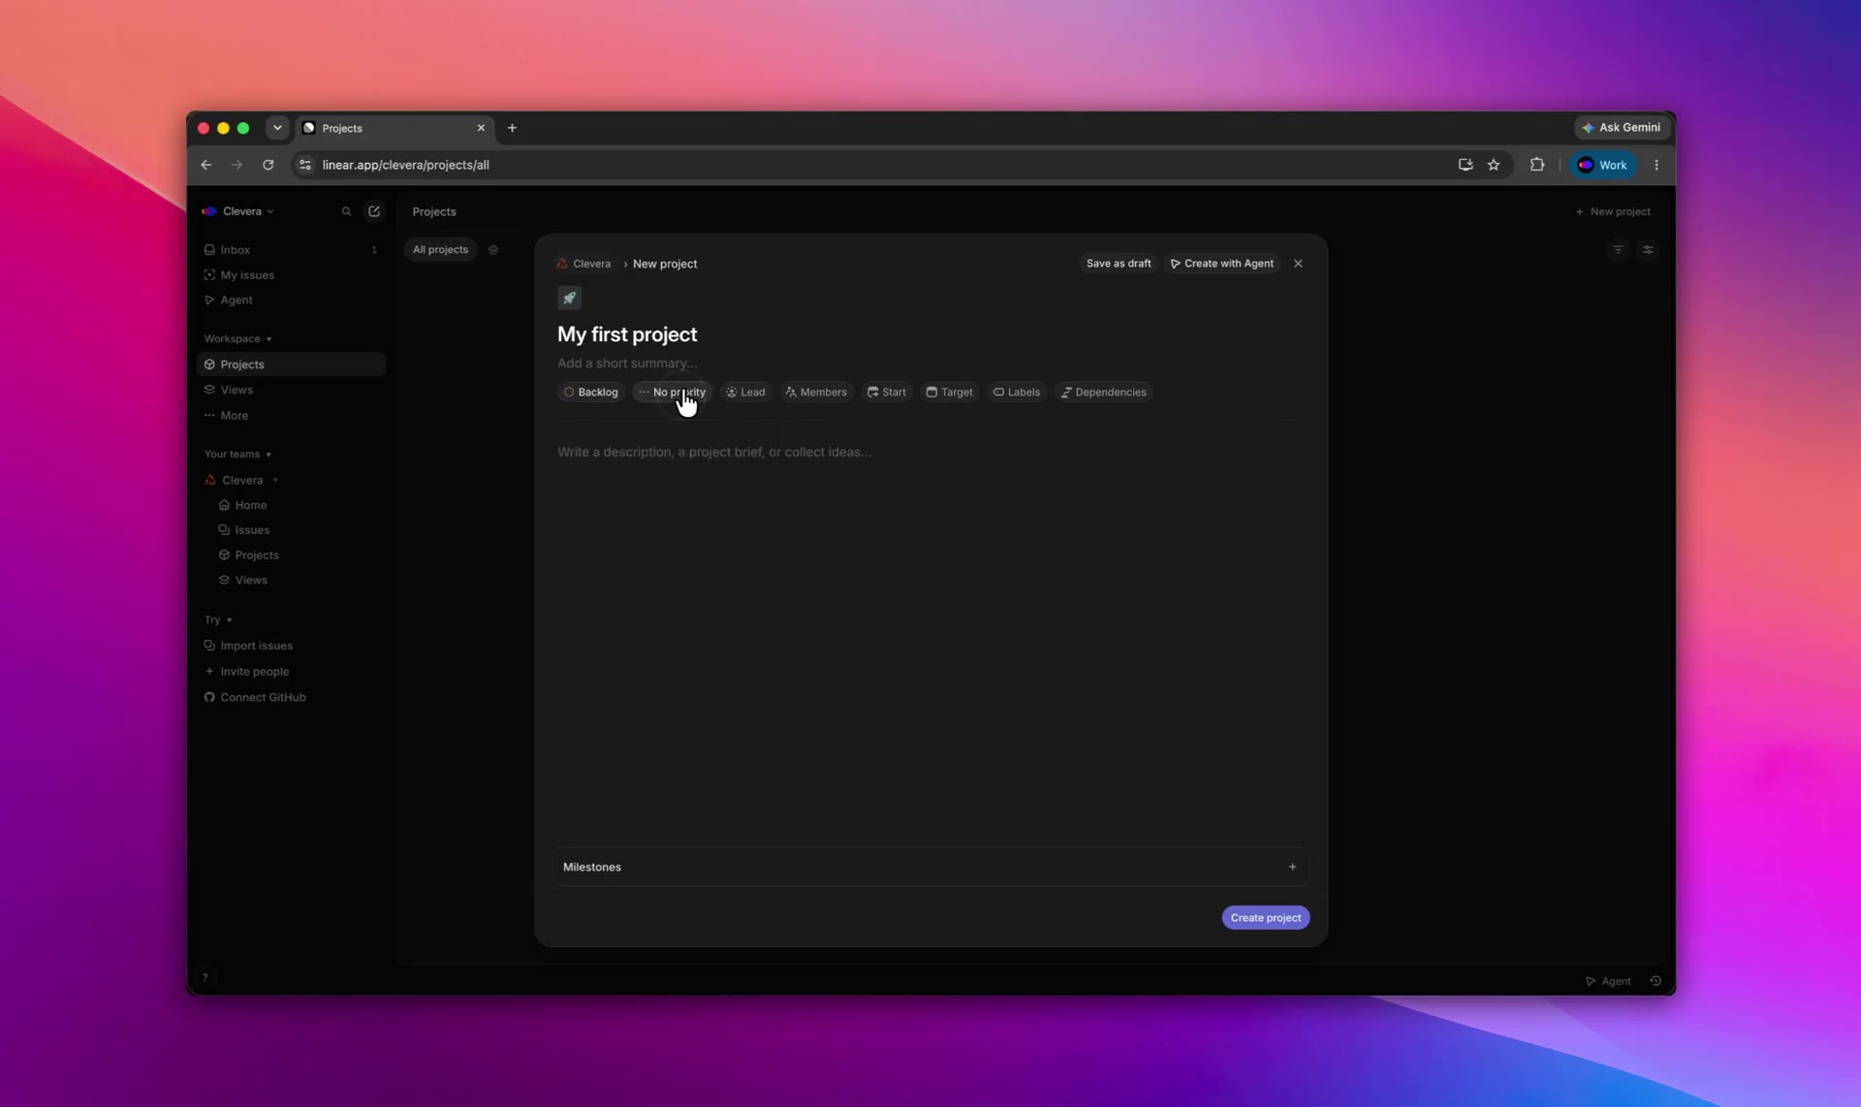Image resolution: width=1861 pixels, height=1107 pixels.
Task: Open Views under Workspace
Action: click(291, 390)
